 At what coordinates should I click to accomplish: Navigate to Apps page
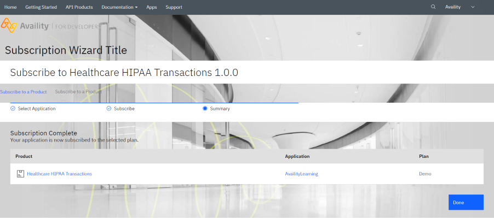tap(152, 7)
